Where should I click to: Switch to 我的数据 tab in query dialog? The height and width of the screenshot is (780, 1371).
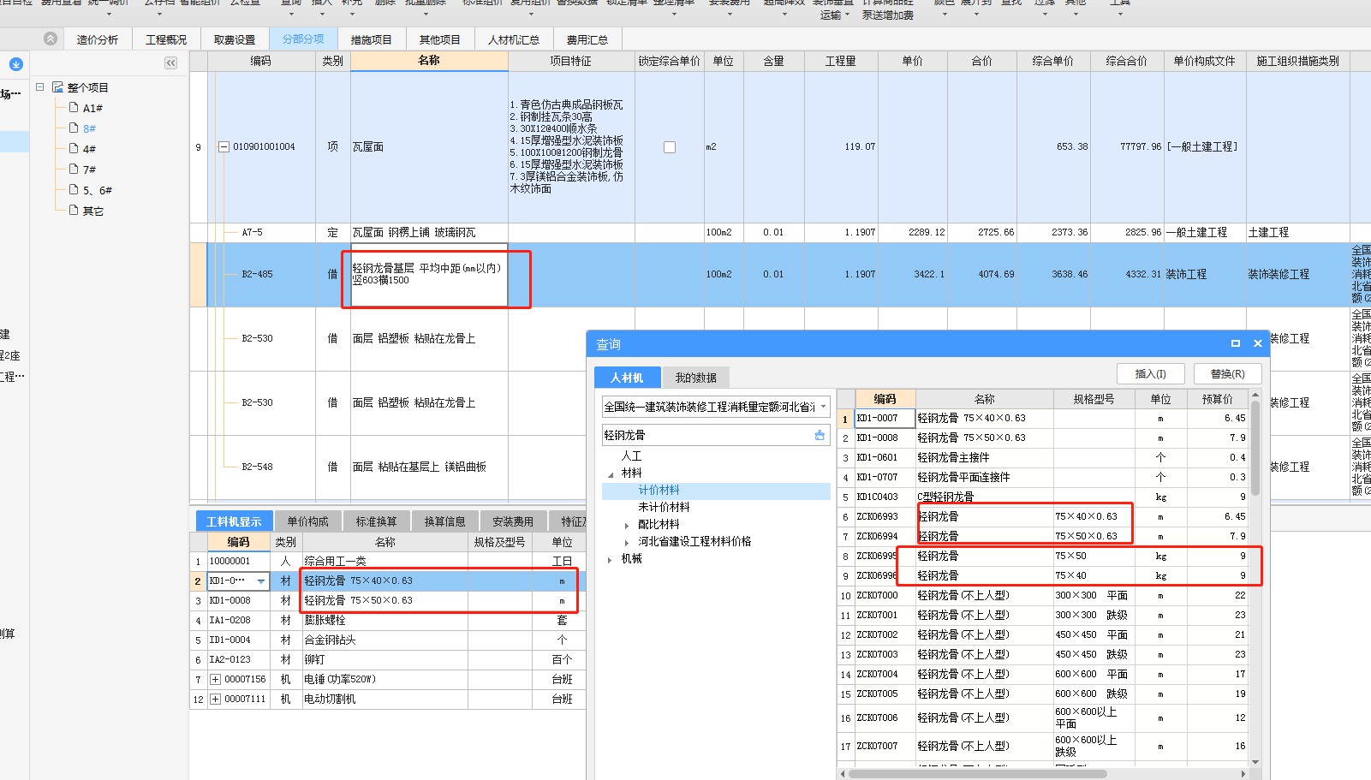click(696, 378)
